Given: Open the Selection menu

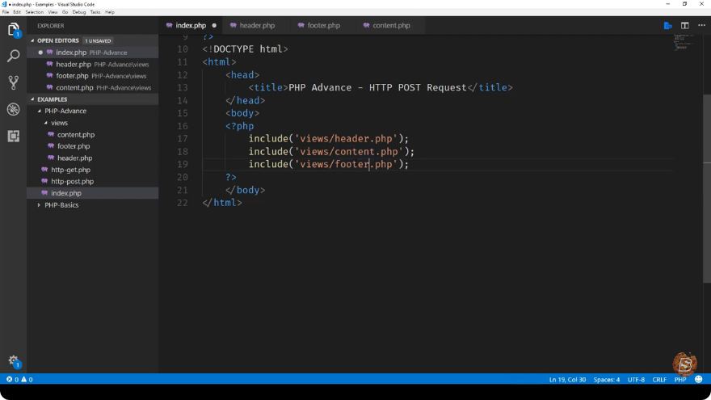Looking at the screenshot, I should coord(35,12).
